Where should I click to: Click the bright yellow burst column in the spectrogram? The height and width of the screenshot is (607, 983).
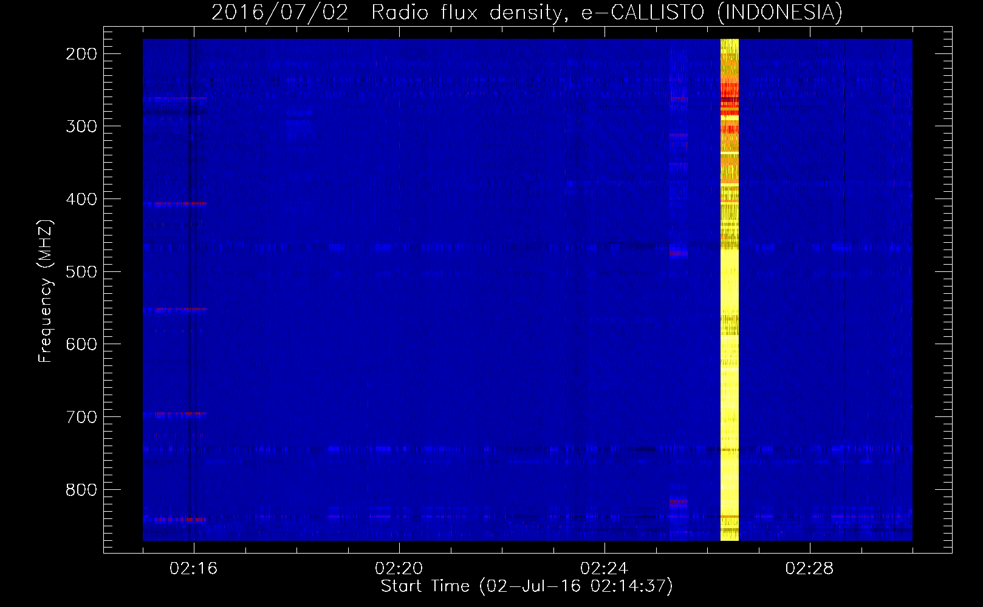729,290
